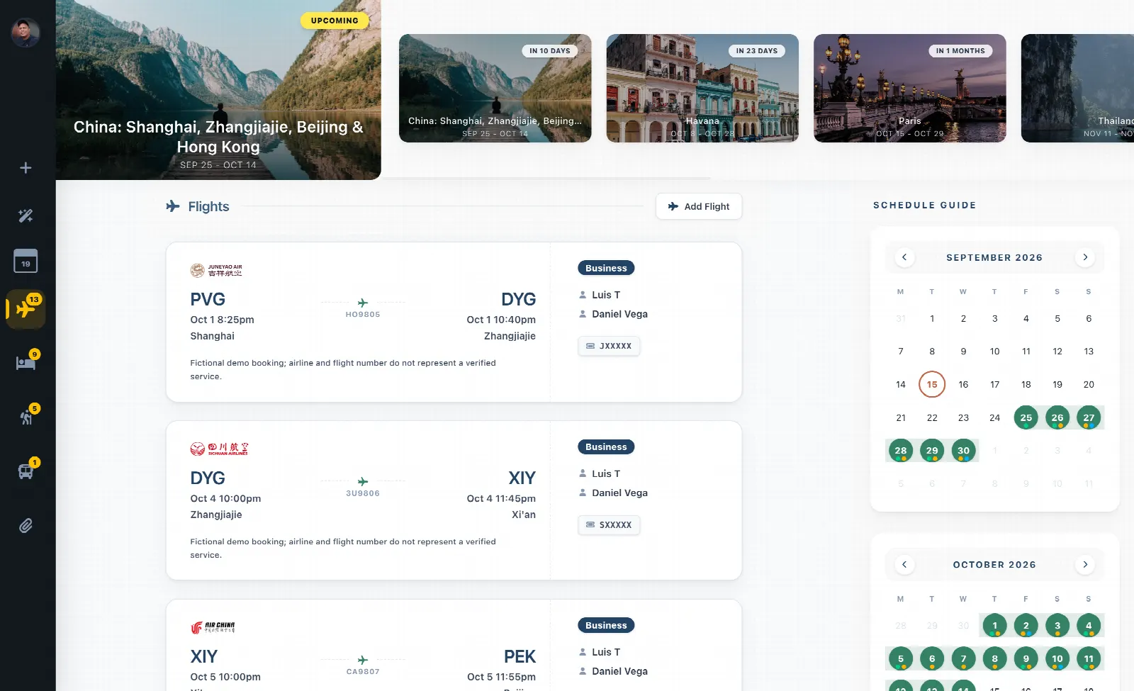Open the transportation bus icon
The width and height of the screenshot is (1134, 691).
26,471
